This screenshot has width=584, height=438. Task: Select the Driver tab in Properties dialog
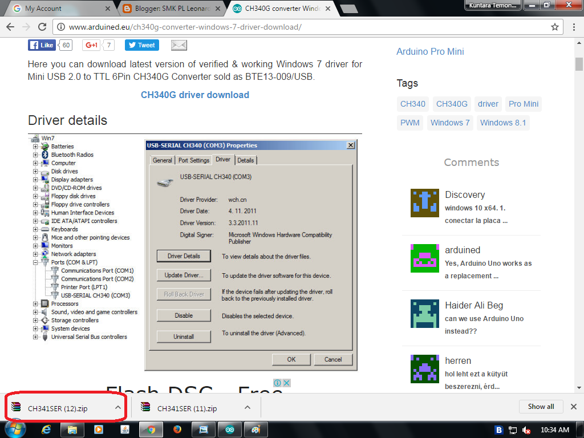(223, 160)
